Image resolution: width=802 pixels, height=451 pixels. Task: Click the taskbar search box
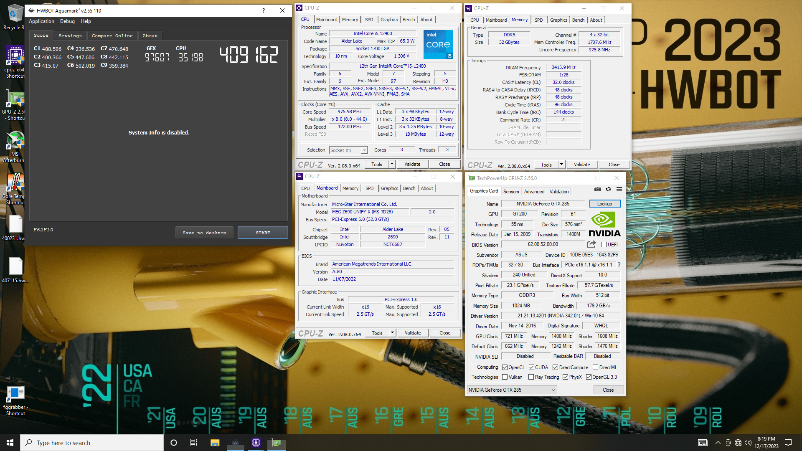[x=92, y=443]
